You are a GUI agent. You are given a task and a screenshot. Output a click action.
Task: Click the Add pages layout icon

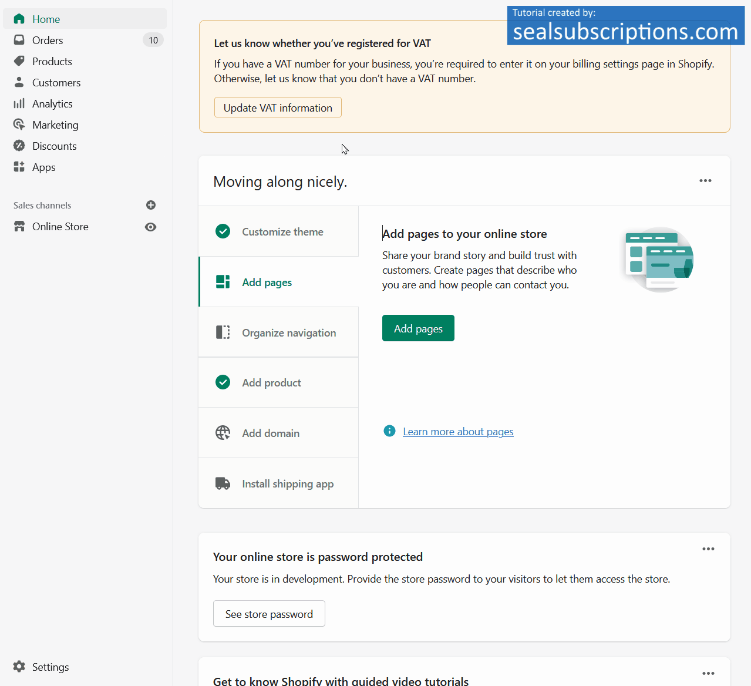(x=223, y=282)
